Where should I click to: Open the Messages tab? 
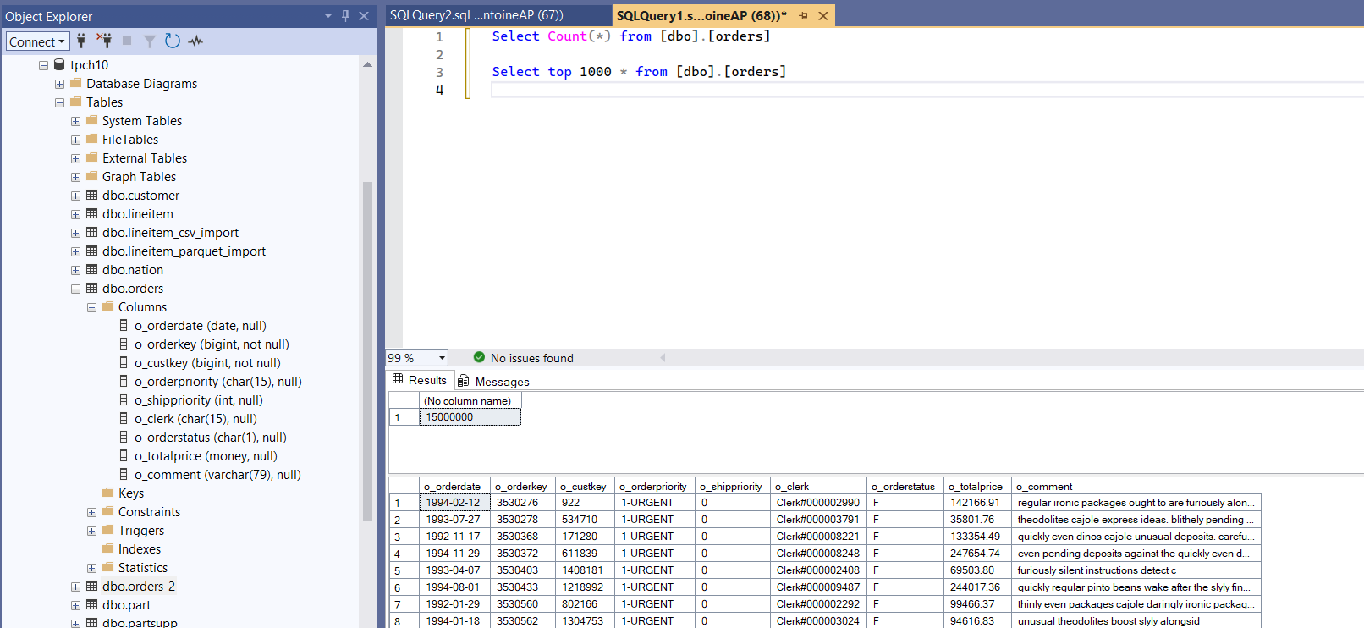(495, 381)
